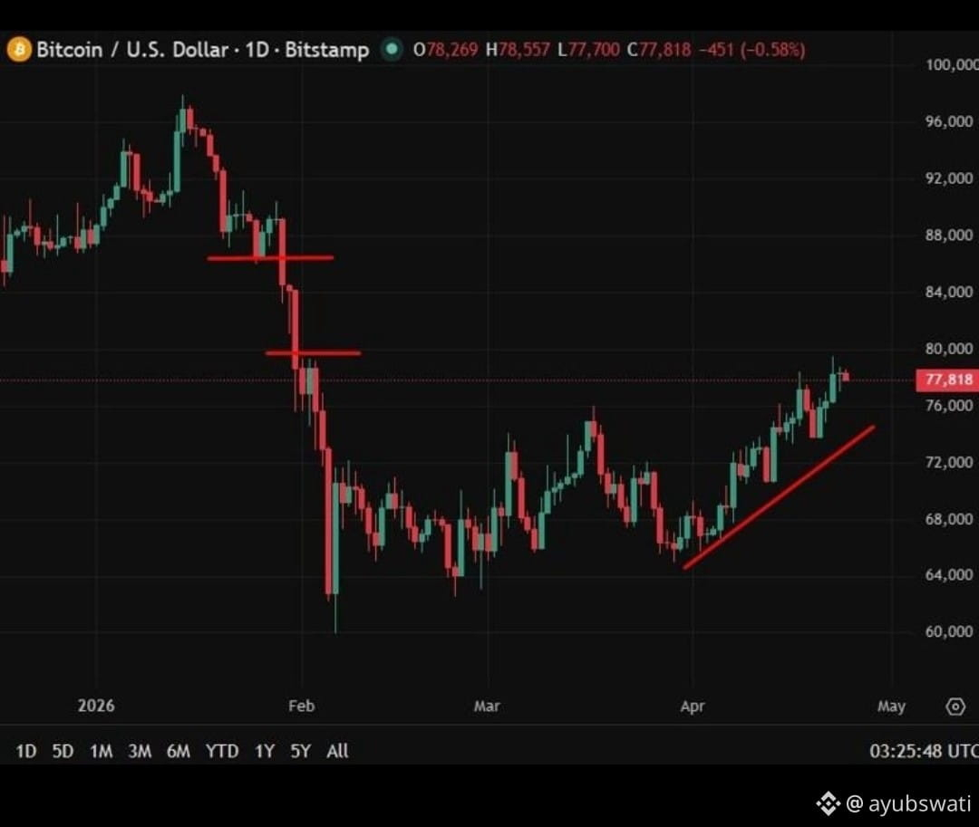This screenshot has height=827, width=979.
Task: Click the green market status indicator dot
Action: pyautogui.click(x=392, y=49)
